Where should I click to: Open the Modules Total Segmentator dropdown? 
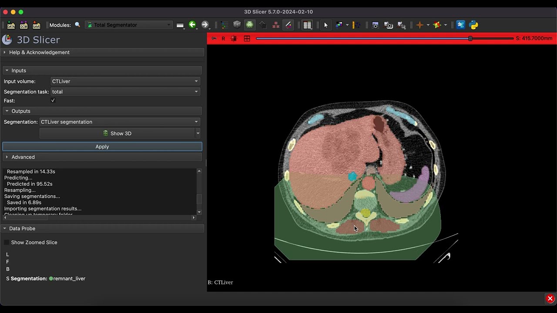click(129, 25)
